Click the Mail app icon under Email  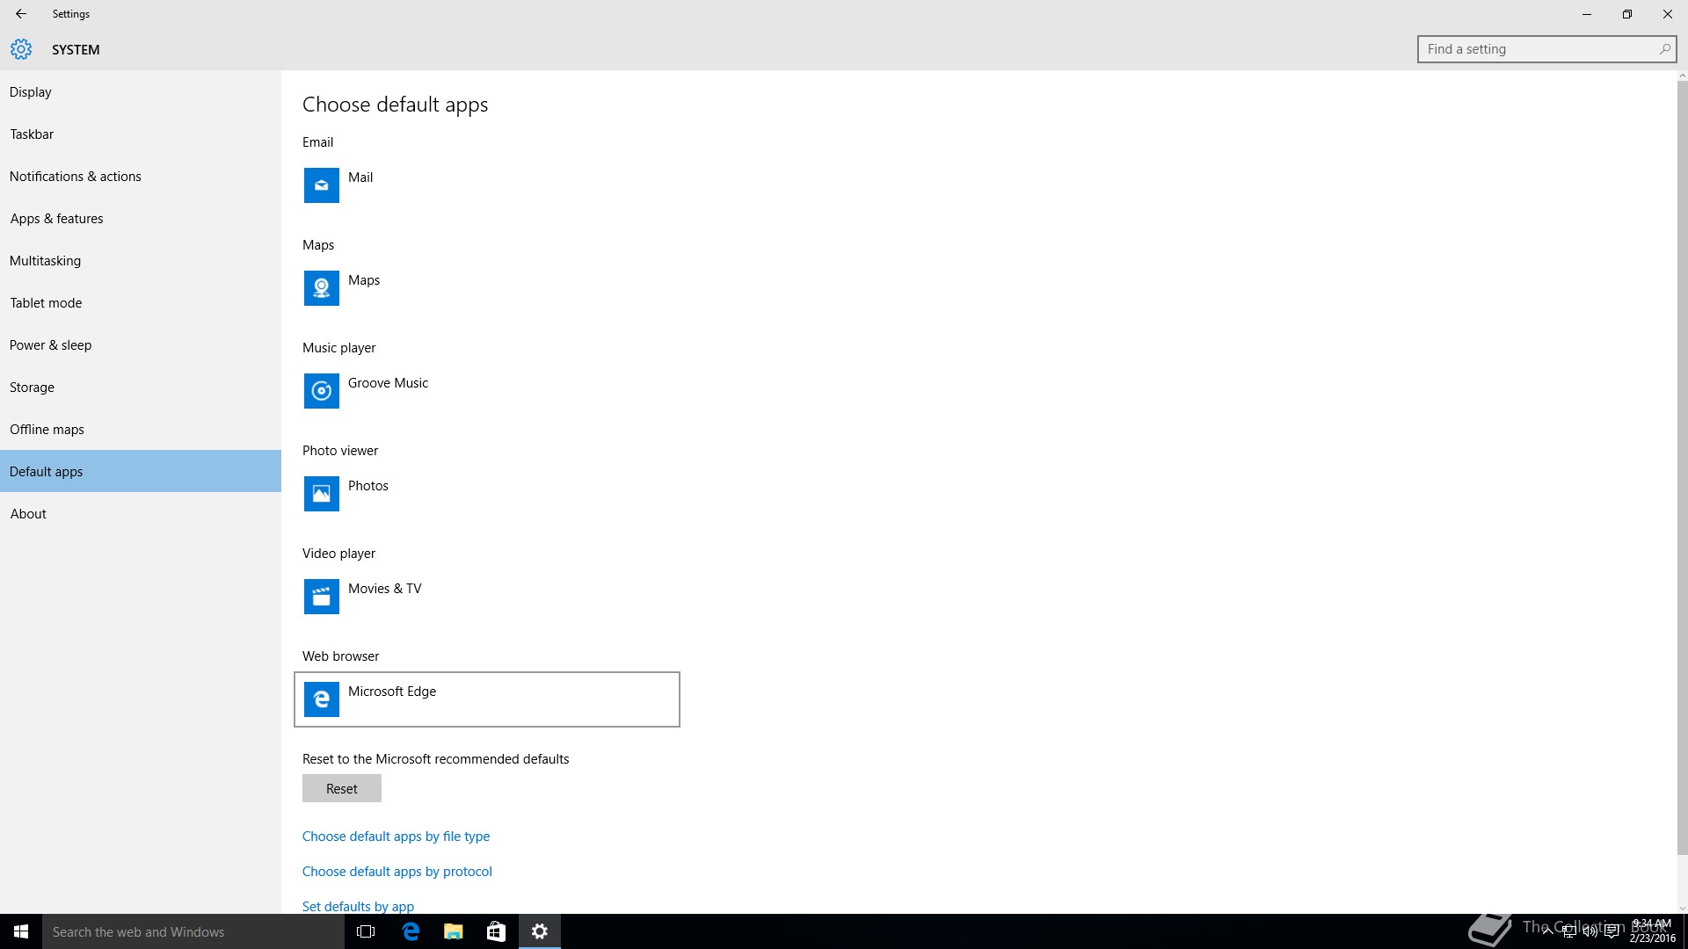[x=321, y=185]
